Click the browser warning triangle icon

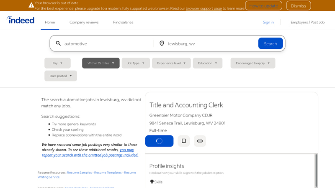(x=31, y=5)
